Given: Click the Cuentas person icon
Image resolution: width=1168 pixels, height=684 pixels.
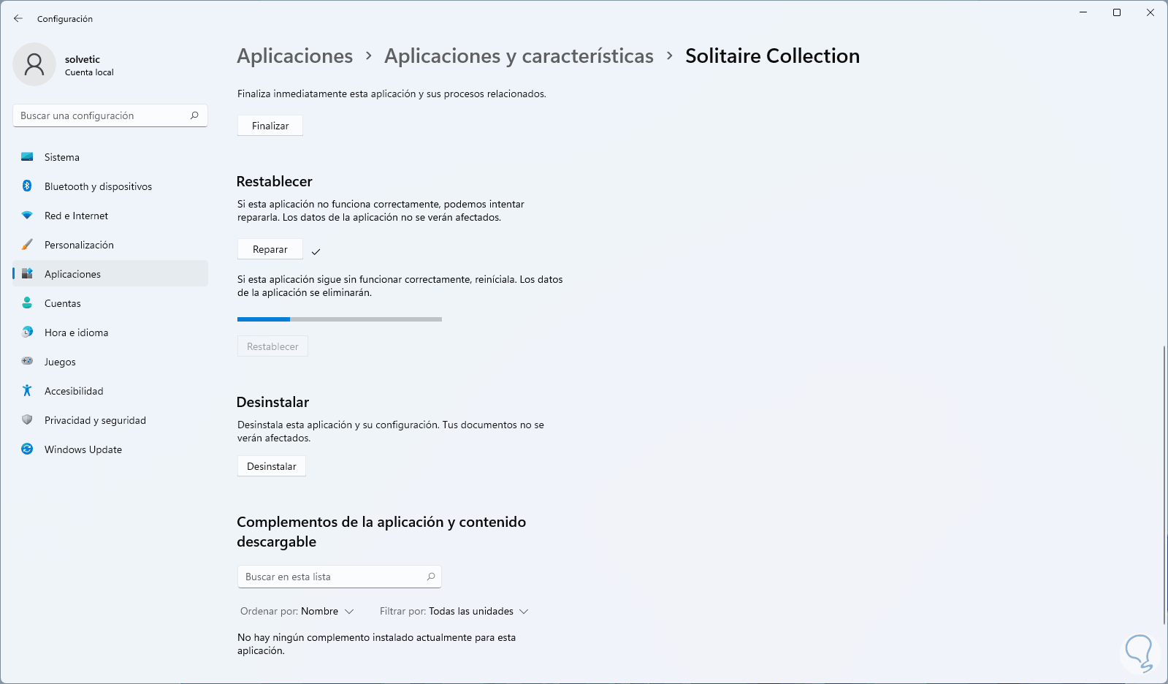Looking at the screenshot, I should pos(27,303).
